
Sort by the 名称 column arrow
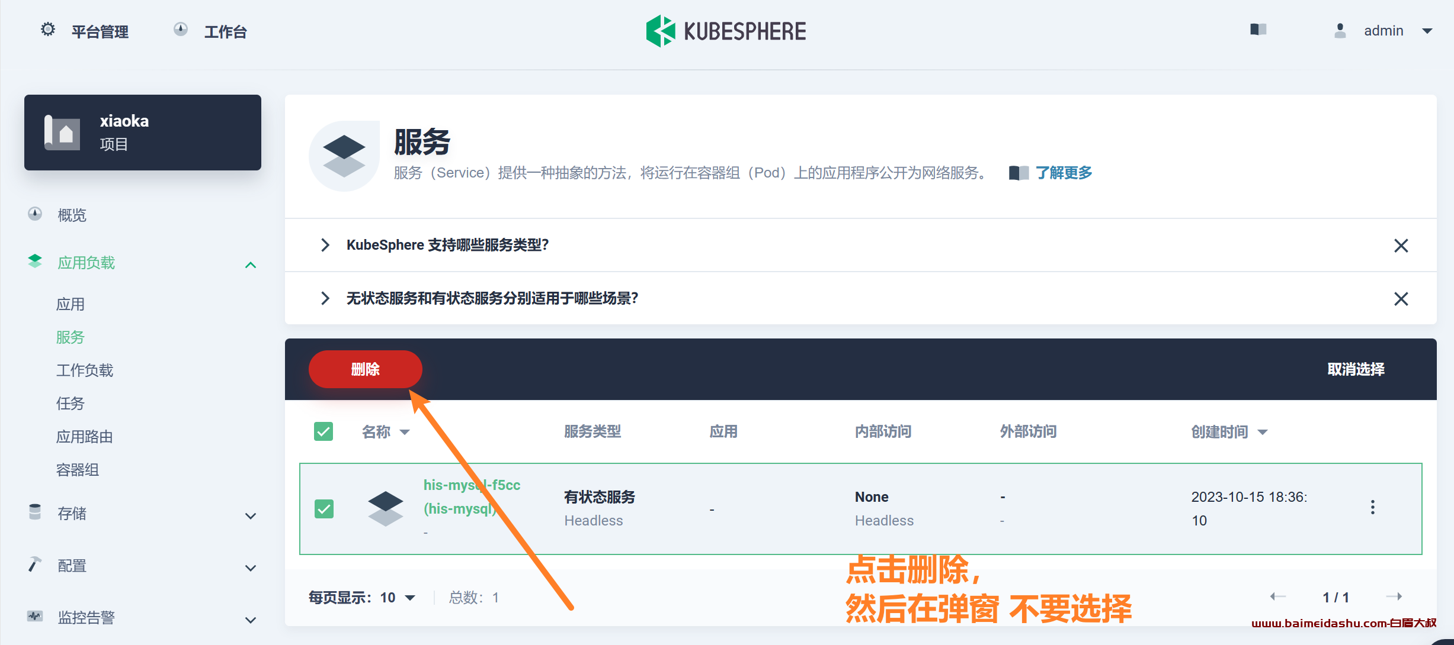[405, 432]
